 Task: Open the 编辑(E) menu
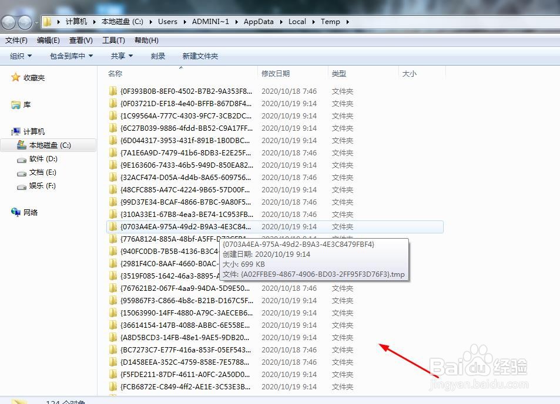48,40
